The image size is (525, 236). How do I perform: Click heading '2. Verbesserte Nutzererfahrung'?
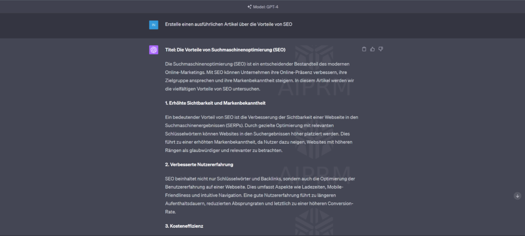pyautogui.click(x=199, y=164)
